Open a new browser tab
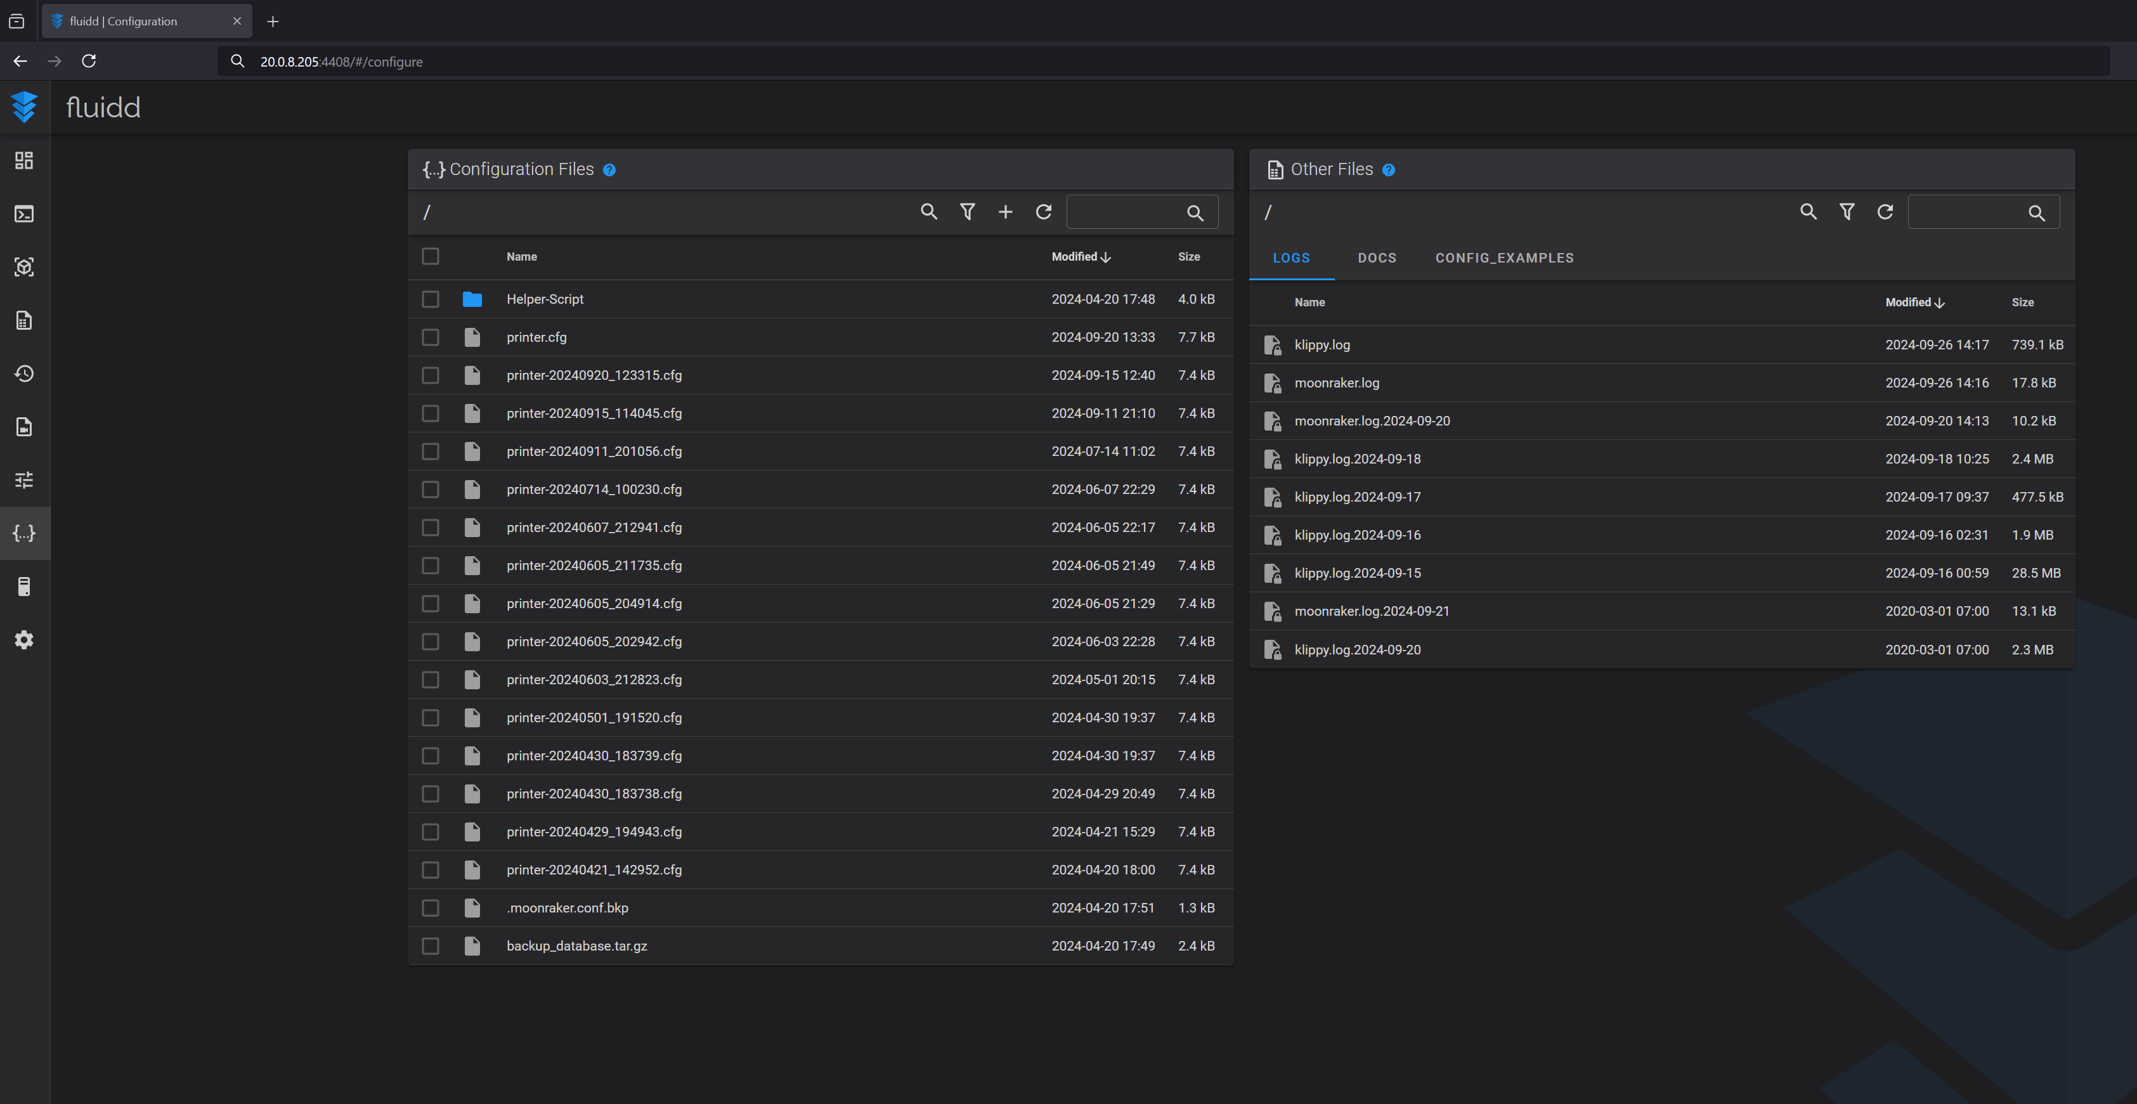This screenshot has height=1104, width=2137. pyautogui.click(x=273, y=22)
